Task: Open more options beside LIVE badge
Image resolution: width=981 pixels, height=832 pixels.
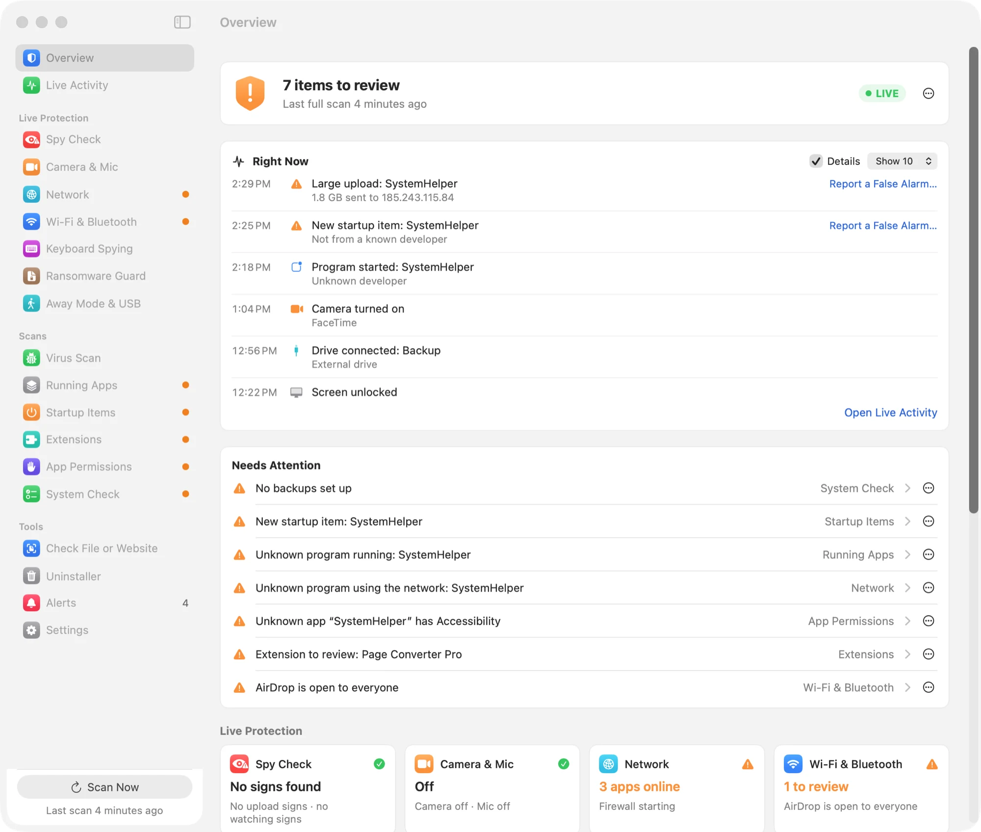Action: pyautogui.click(x=928, y=93)
